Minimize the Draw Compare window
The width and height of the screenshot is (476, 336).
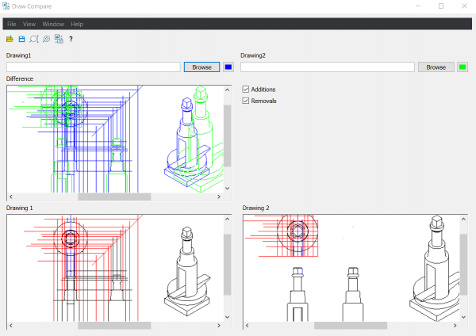[418, 6]
